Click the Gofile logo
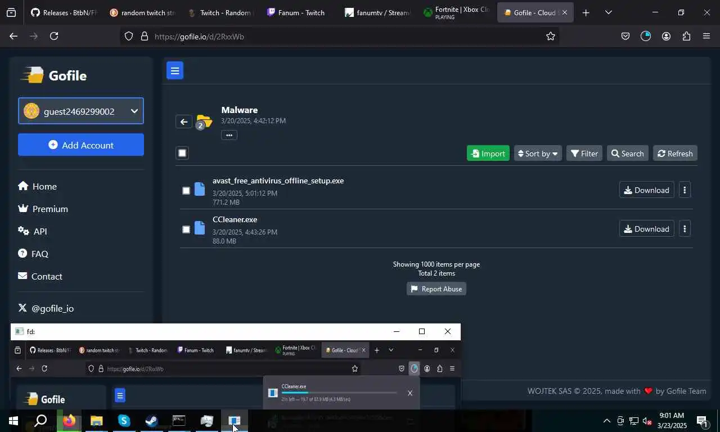720x432 pixels. coord(54,75)
